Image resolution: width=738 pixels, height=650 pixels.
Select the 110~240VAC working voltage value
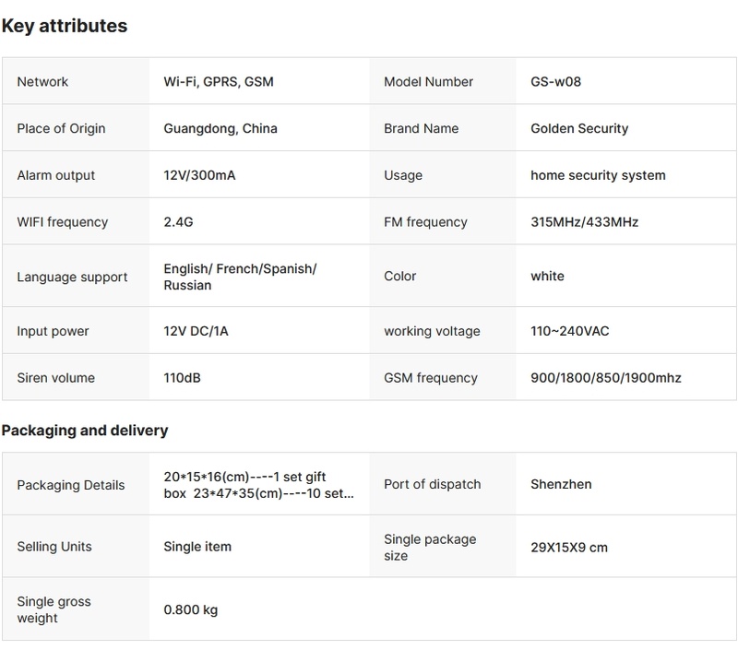pos(569,332)
